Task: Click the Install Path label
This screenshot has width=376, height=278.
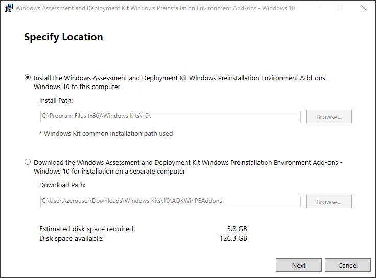Action: tap(56, 100)
